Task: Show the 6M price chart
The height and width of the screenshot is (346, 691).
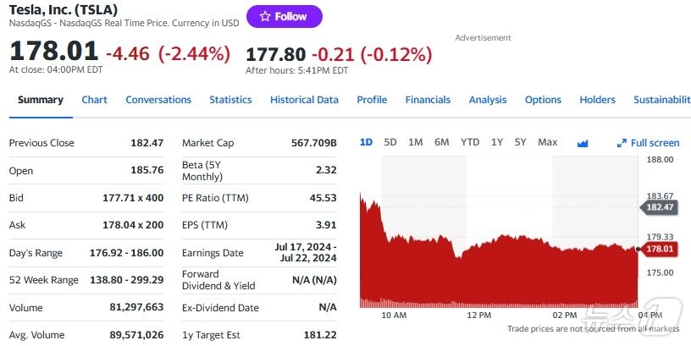Action: (441, 142)
